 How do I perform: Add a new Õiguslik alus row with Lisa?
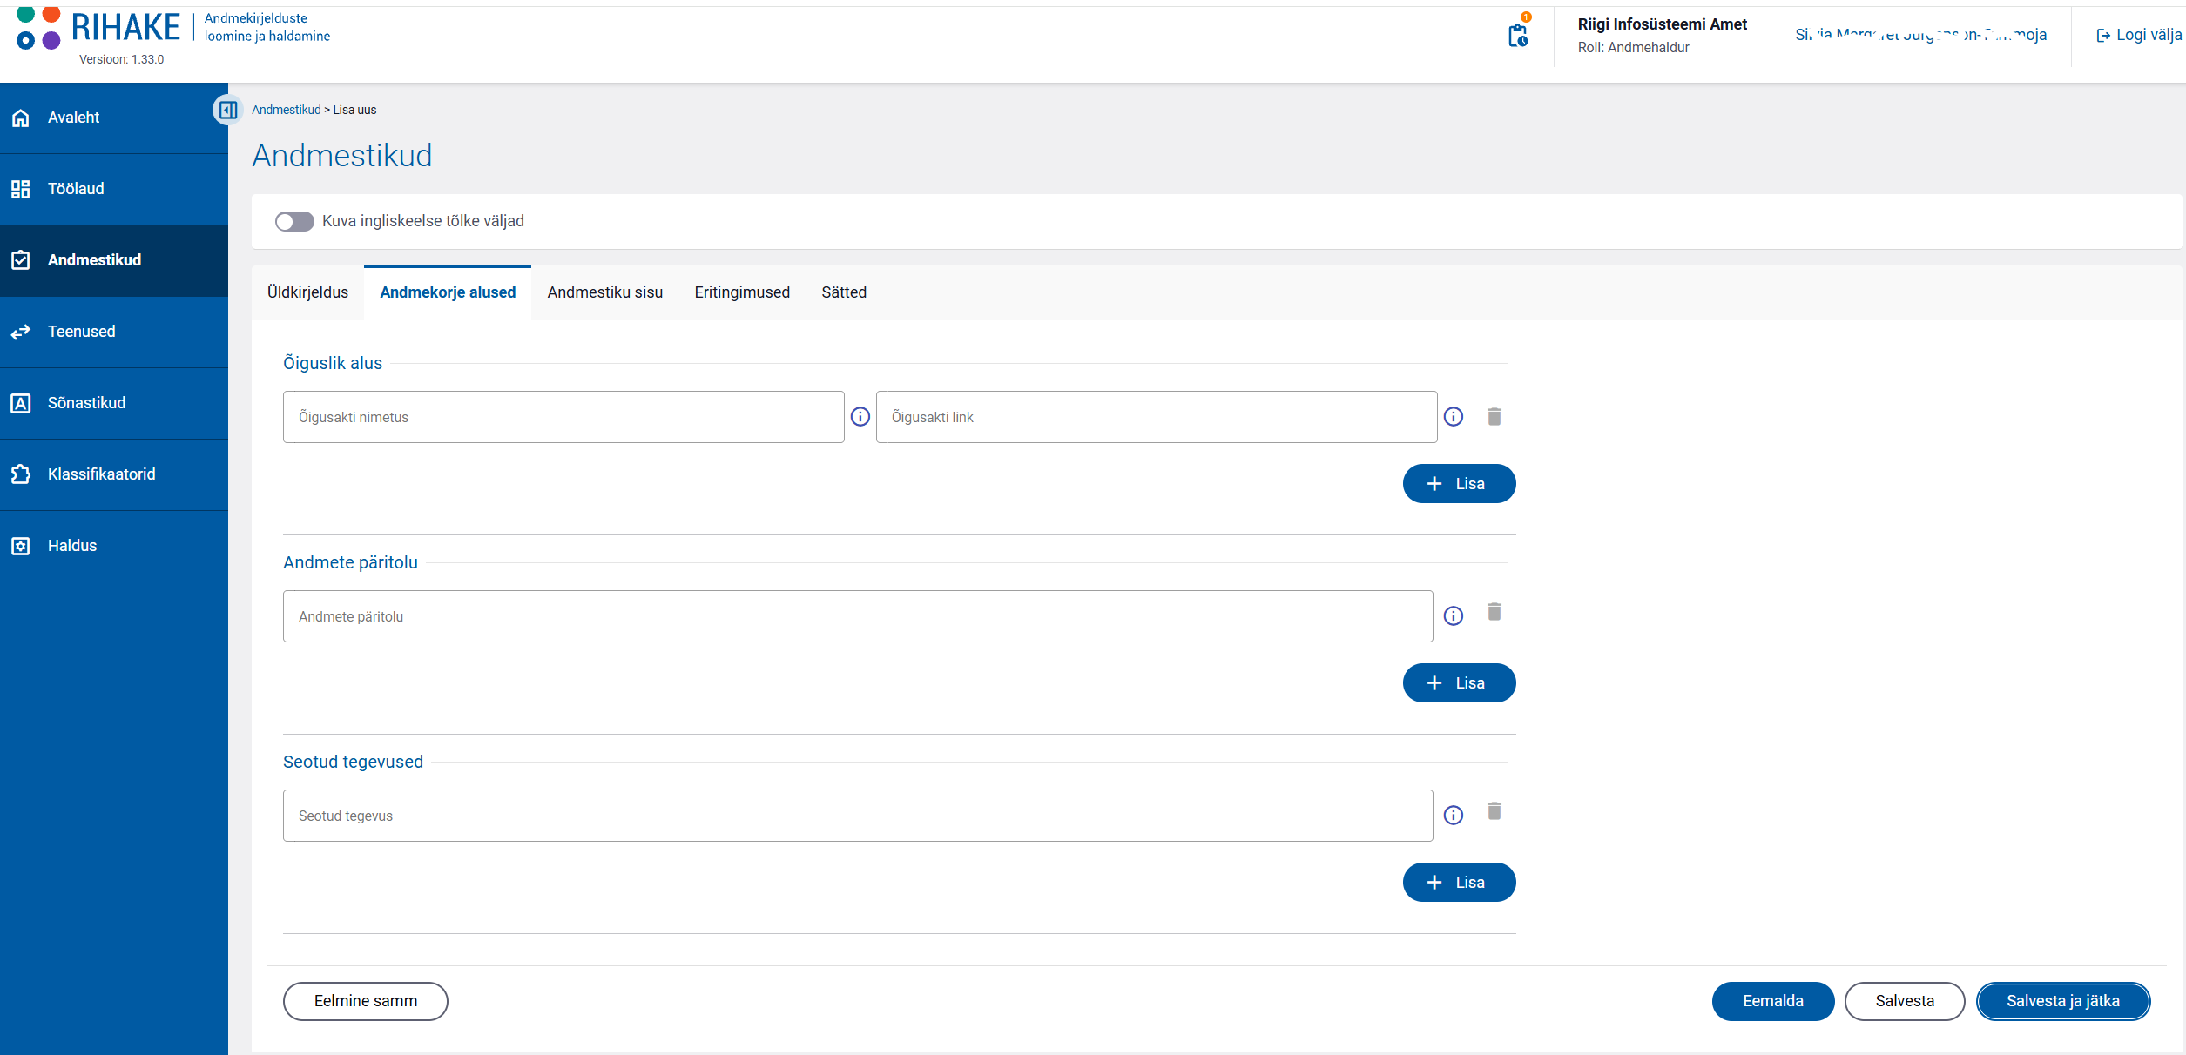click(1459, 484)
